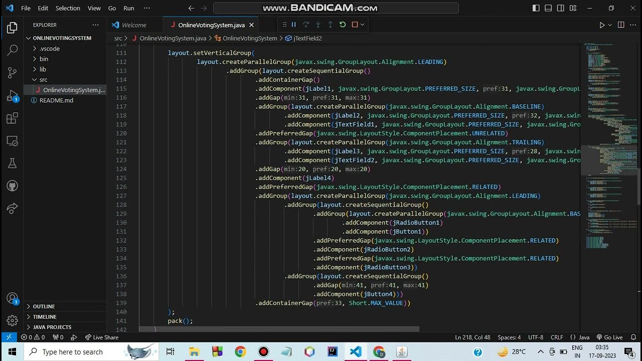
Task: Open the Selection menu
Action: pos(68,8)
